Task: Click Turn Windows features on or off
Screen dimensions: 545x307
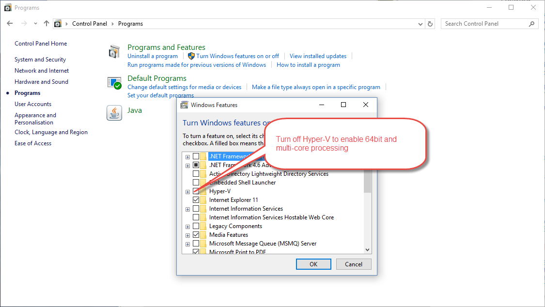Action: click(238, 56)
